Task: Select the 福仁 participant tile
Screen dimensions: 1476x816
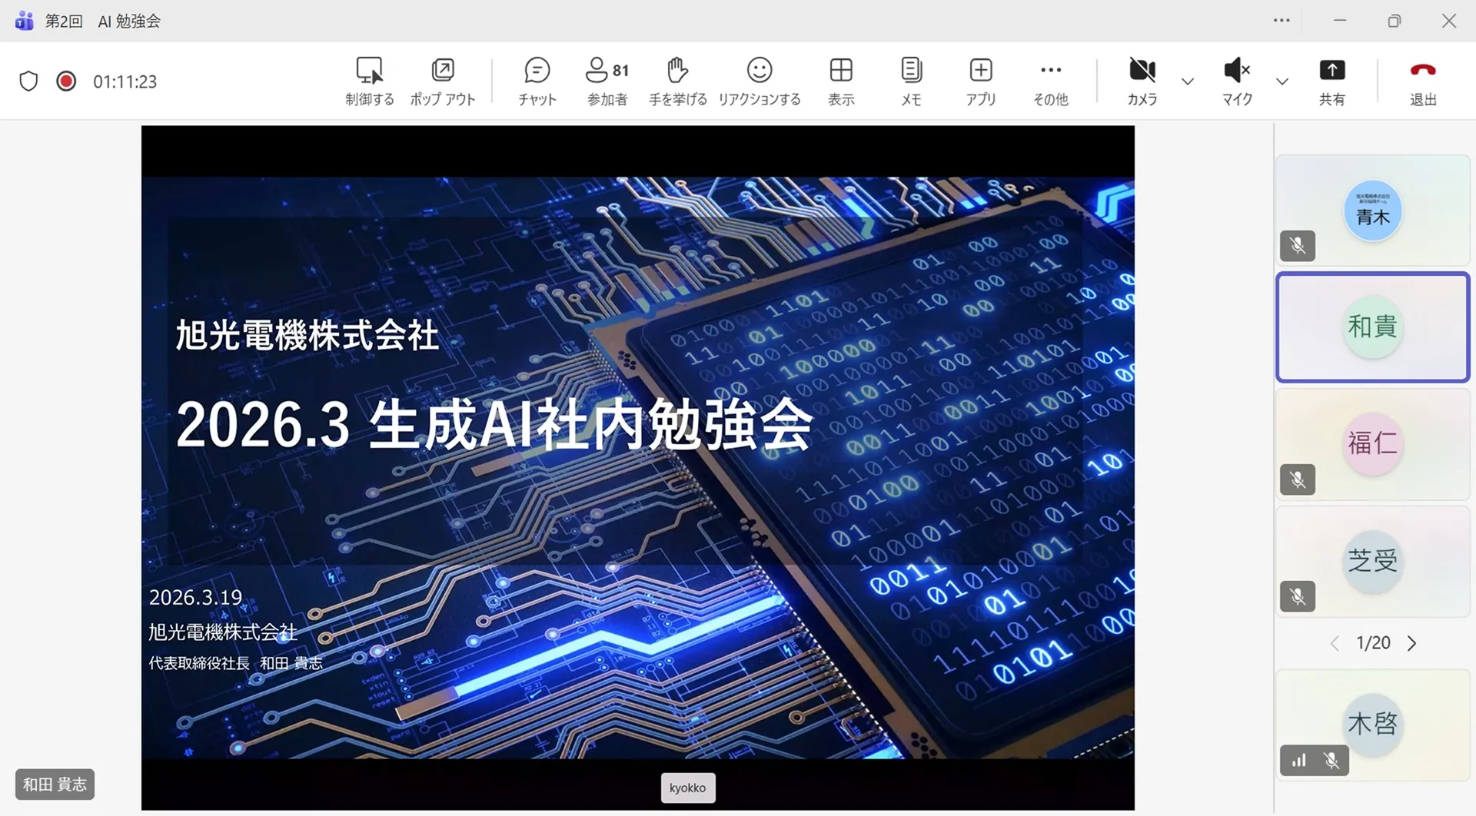Action: [1373, 444]
